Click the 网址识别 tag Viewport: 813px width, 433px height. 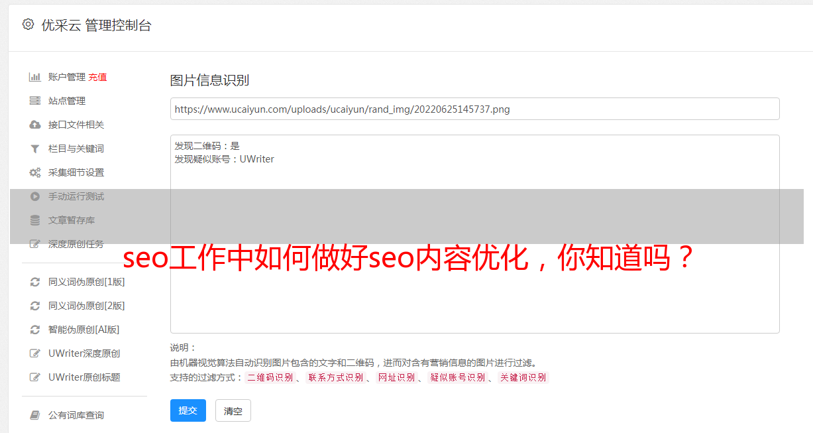[396, 377]
